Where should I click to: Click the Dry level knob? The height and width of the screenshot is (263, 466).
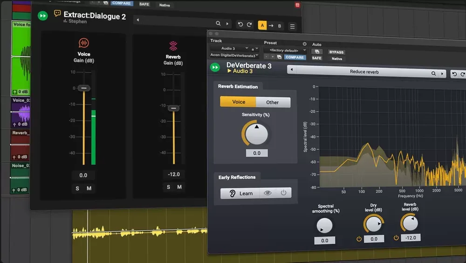point(373,224)
